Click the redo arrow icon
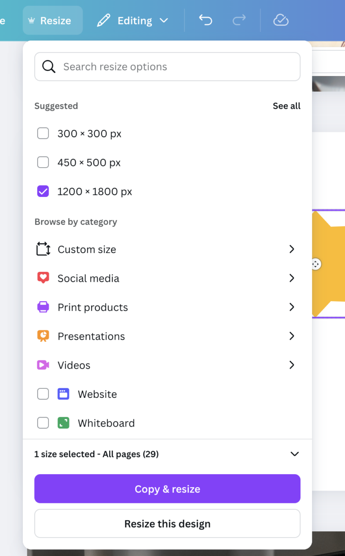345x556 pixels. [239, 20]
